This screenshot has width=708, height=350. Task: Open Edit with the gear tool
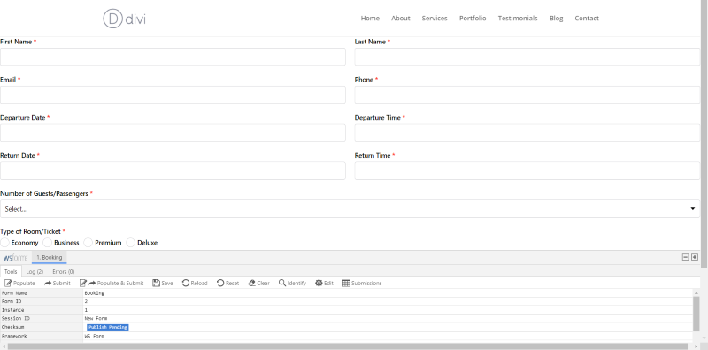(324, 283)
